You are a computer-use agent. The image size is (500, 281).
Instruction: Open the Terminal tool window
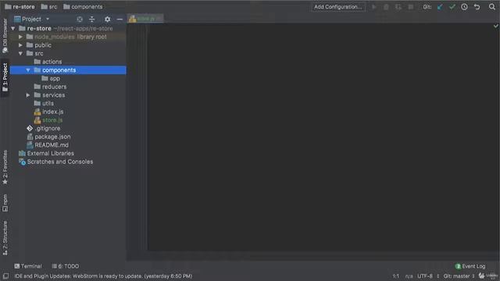tap(28, 266)
